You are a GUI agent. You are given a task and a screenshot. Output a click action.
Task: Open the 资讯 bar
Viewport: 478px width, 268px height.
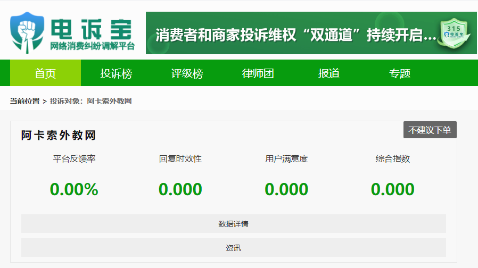(234, 248)
